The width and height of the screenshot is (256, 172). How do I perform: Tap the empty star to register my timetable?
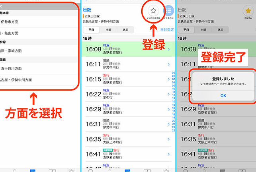pyautogui.click(x=153, y=11)
